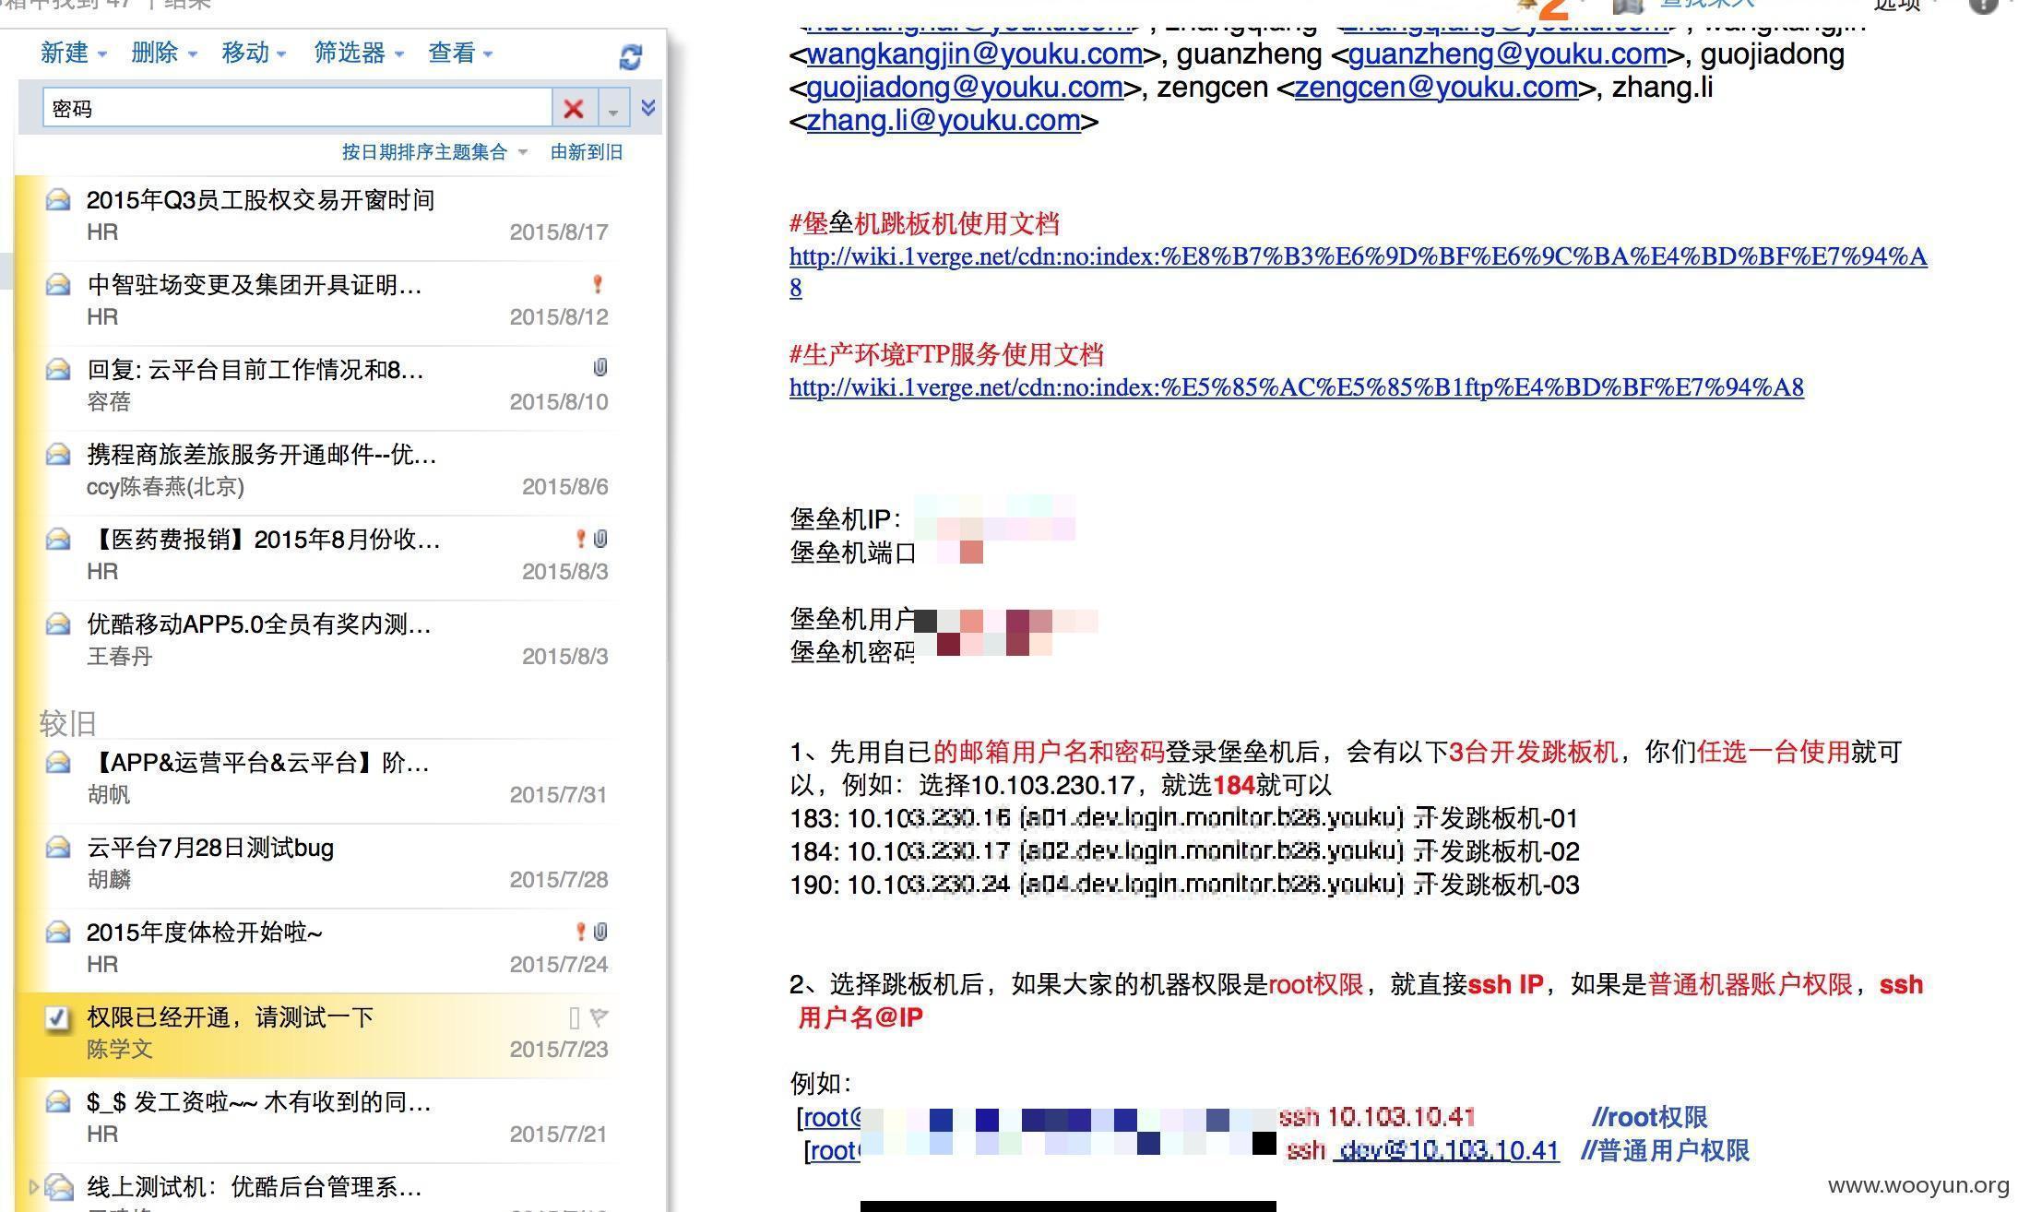The height and width of the screenshot is (1212, 2018).
Task: Open envelope icon of 携程商旅差旅服务开通邮件
Action: pos(58,454)
